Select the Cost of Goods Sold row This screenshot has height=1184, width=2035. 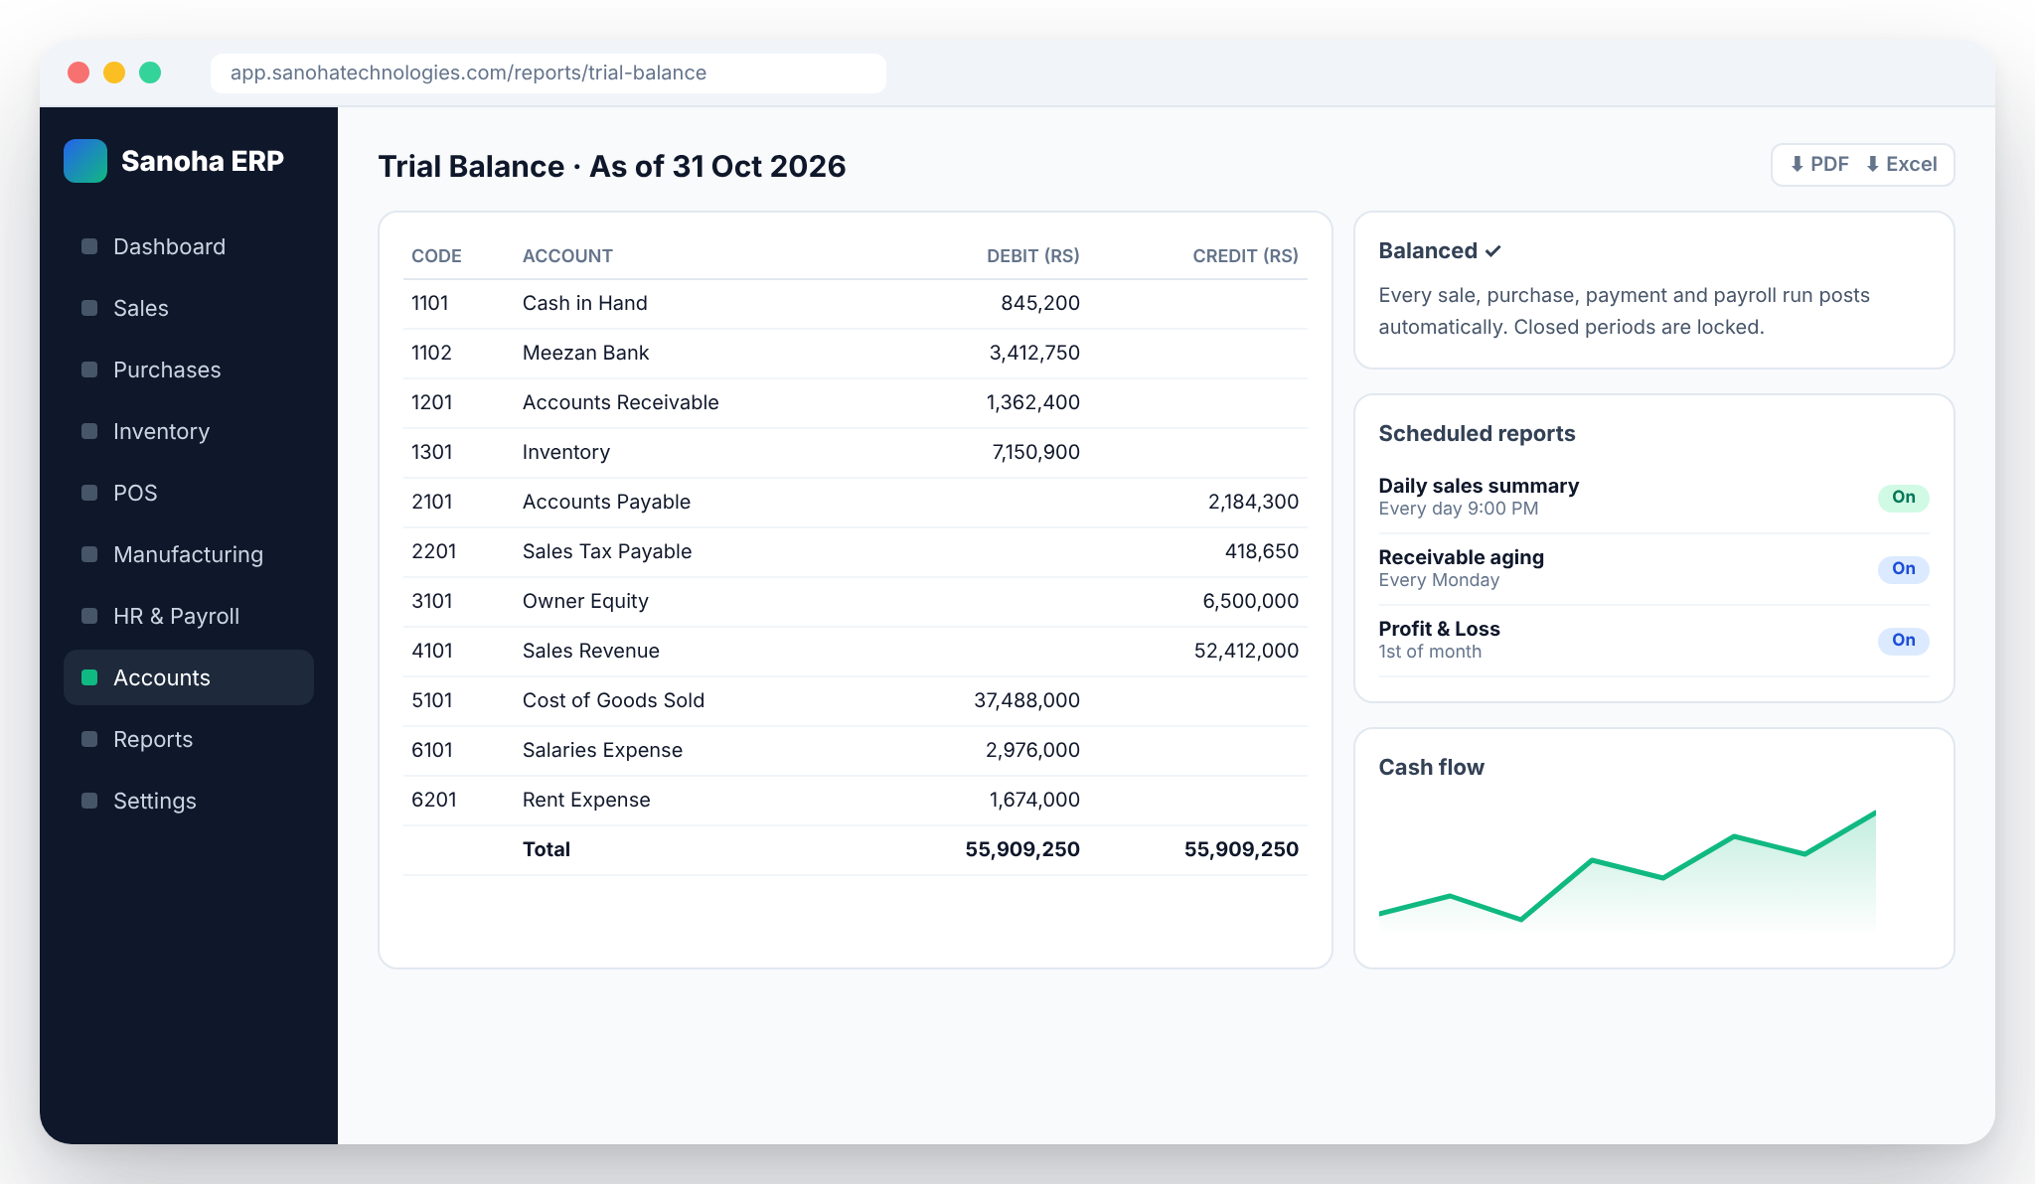pos(855,701)
